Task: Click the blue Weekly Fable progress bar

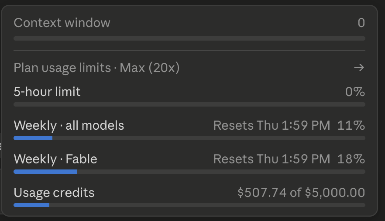Action: (45, 172)
